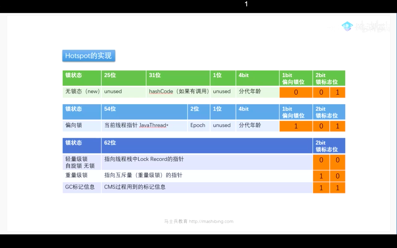Select the orange '1 1' flag cells
Image resolution: width=397 pixels, height=248 pixels.
tap(329, 188)
